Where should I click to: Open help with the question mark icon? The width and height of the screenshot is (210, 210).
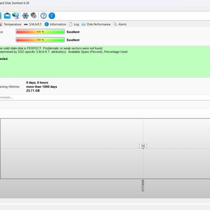click(44, 16)
